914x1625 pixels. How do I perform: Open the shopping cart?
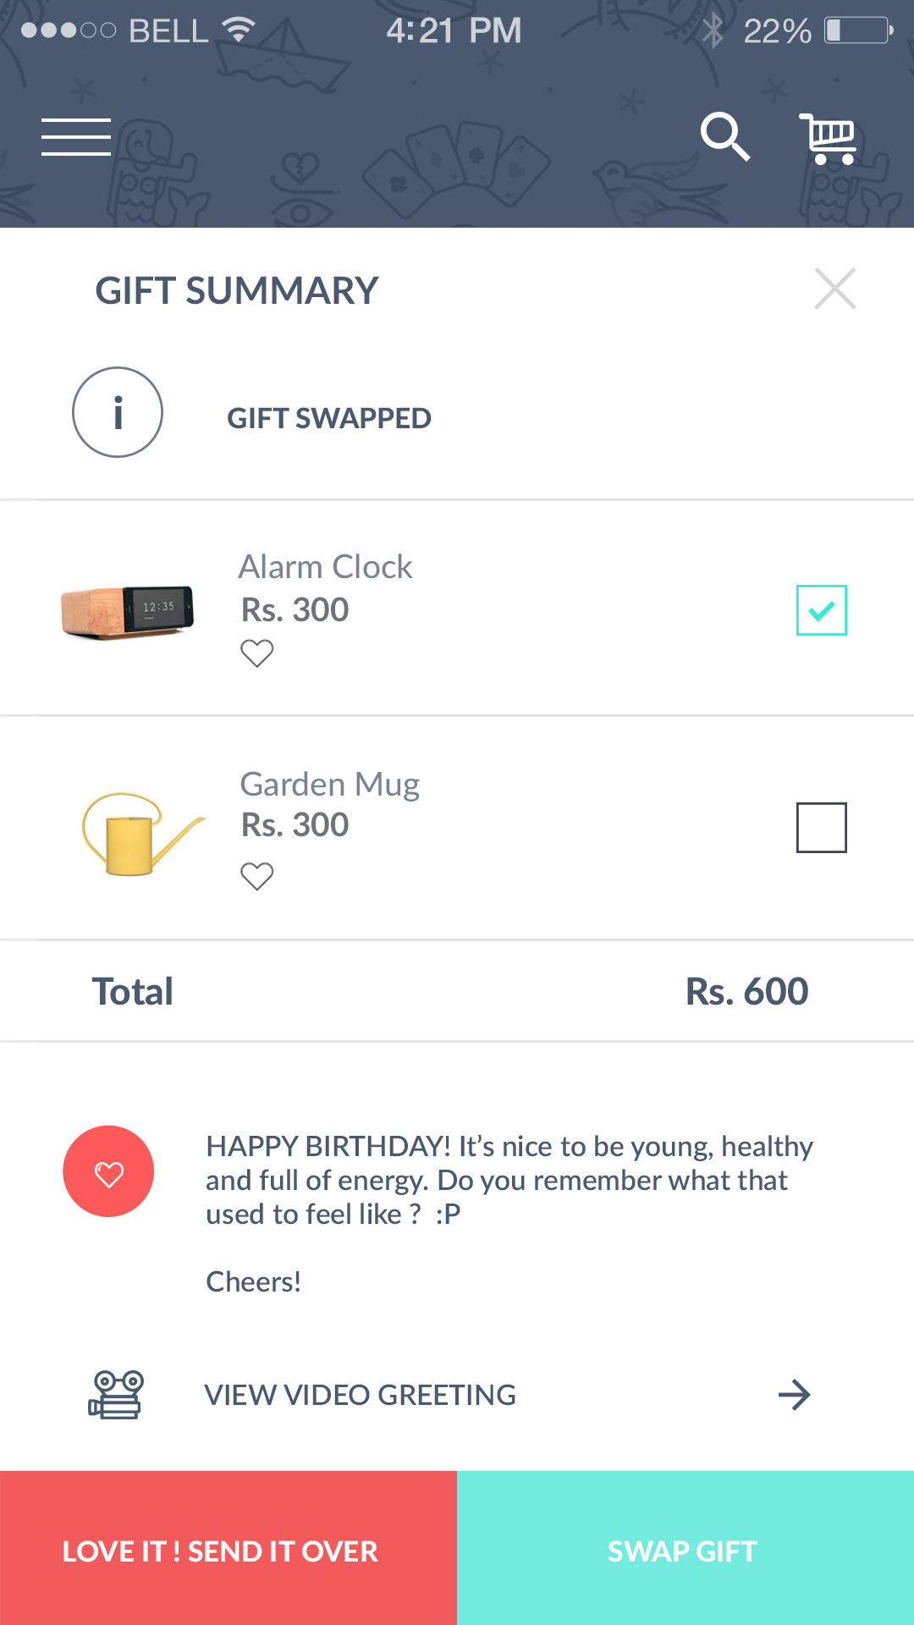828,139
